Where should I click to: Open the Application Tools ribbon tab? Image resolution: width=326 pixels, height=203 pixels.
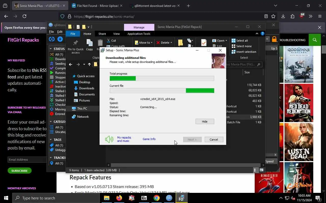pyautogui.click(x=139, y=34)
